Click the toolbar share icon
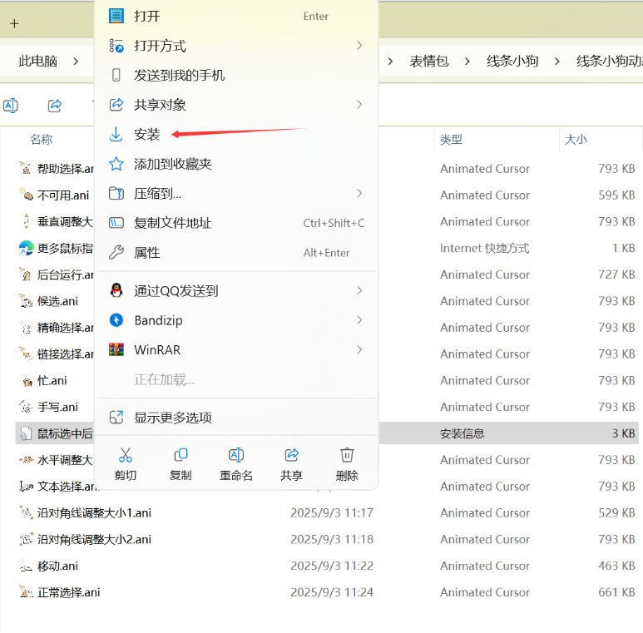 pos(55,106)
